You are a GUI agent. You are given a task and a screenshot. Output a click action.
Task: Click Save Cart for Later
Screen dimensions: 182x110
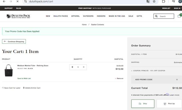point(11,88)
